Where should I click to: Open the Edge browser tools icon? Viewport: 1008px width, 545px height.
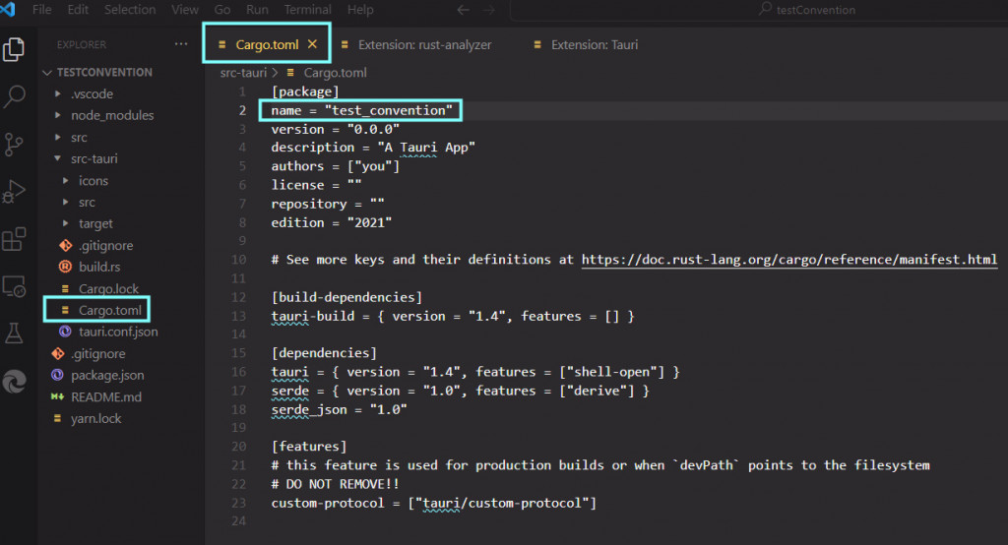(x=14, y=381)
